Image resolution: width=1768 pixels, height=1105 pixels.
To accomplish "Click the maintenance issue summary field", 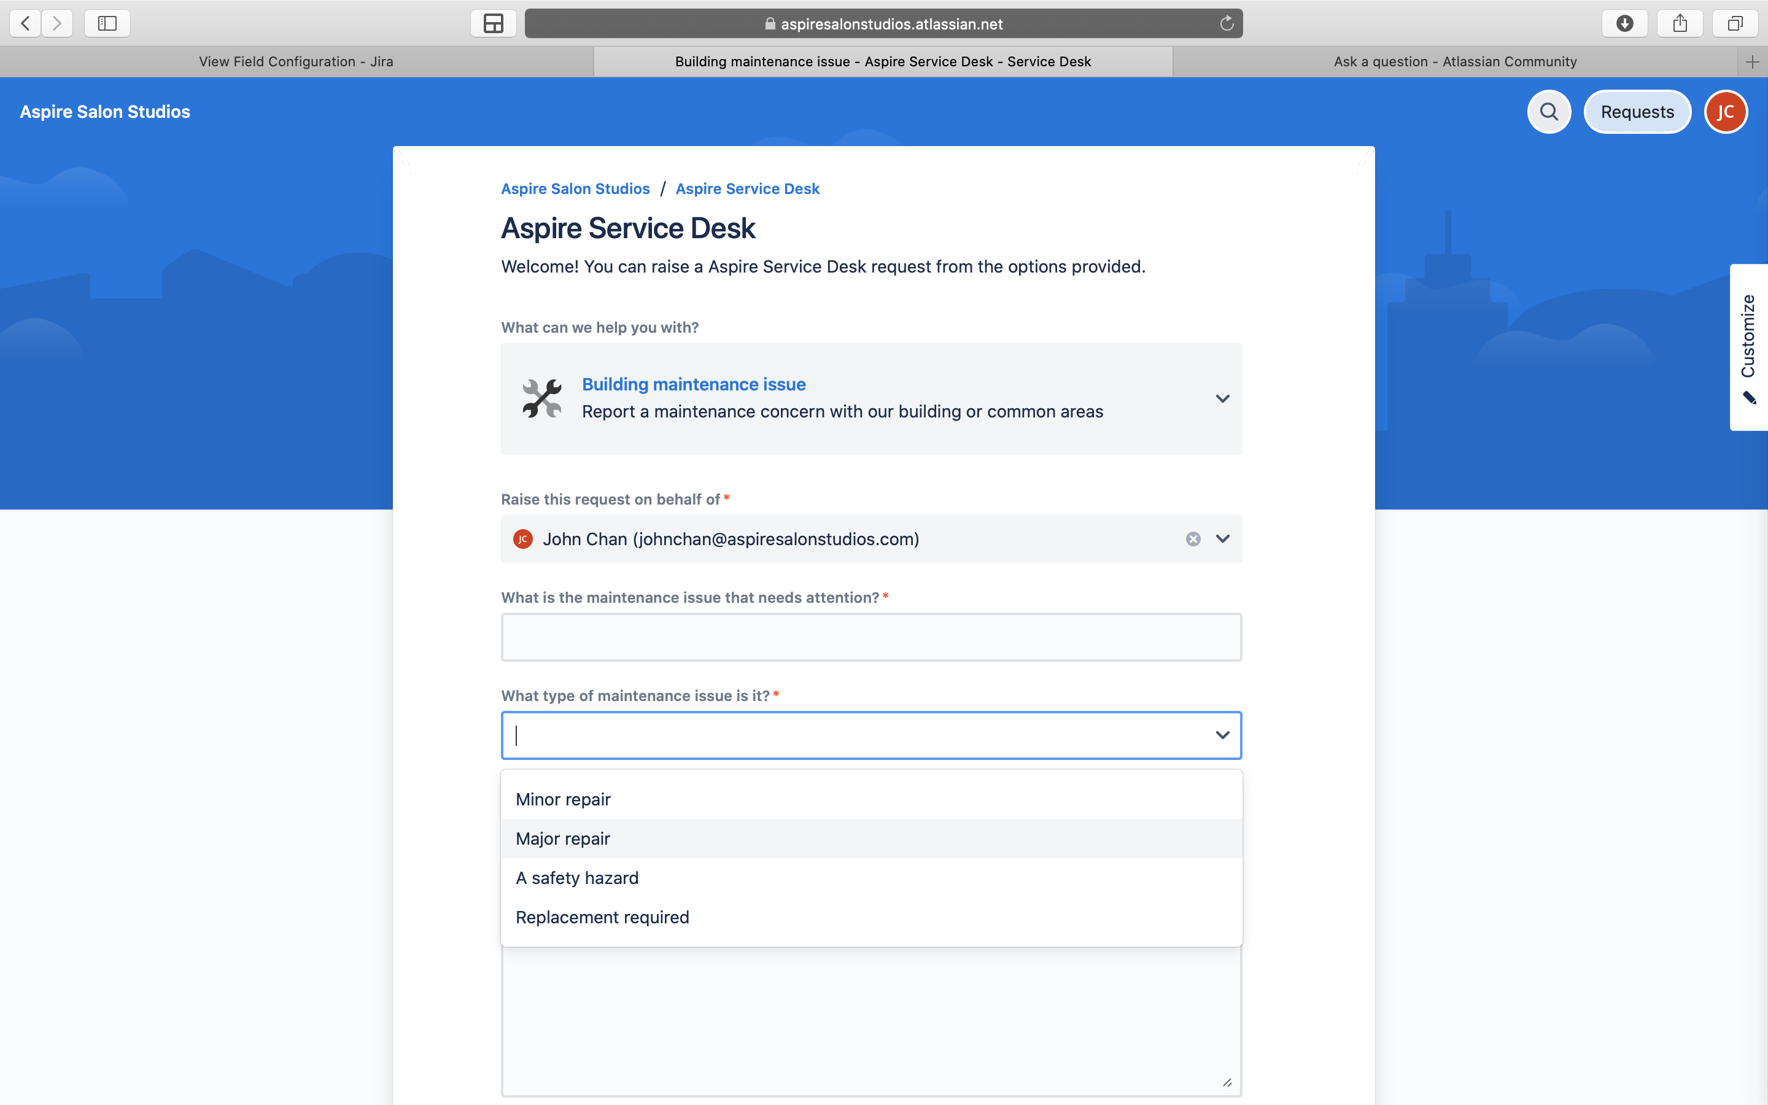I will 871,637.
